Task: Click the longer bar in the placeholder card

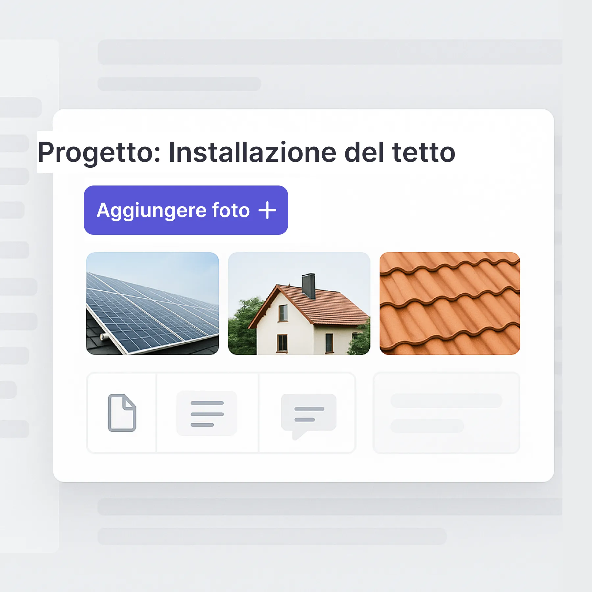Action: point(446,401)
